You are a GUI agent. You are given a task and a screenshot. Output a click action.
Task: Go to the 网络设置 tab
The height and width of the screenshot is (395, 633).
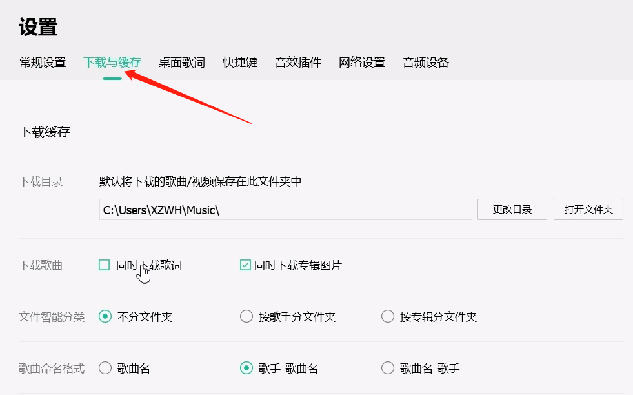(x=362, y=63)
